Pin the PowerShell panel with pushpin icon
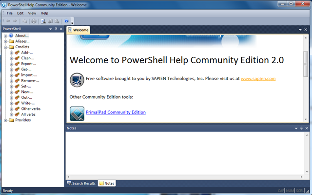 56,29
